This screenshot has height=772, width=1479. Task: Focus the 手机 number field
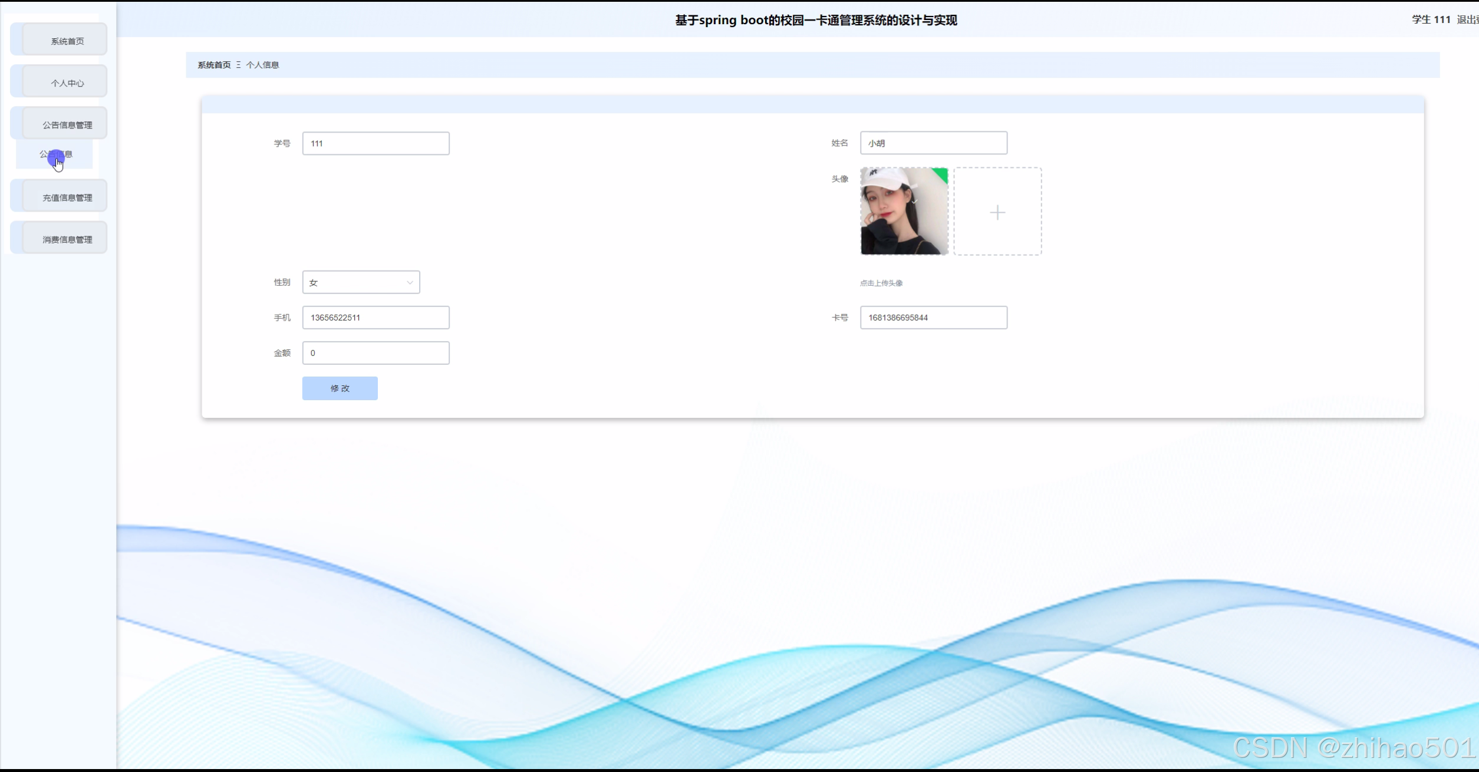375,318
